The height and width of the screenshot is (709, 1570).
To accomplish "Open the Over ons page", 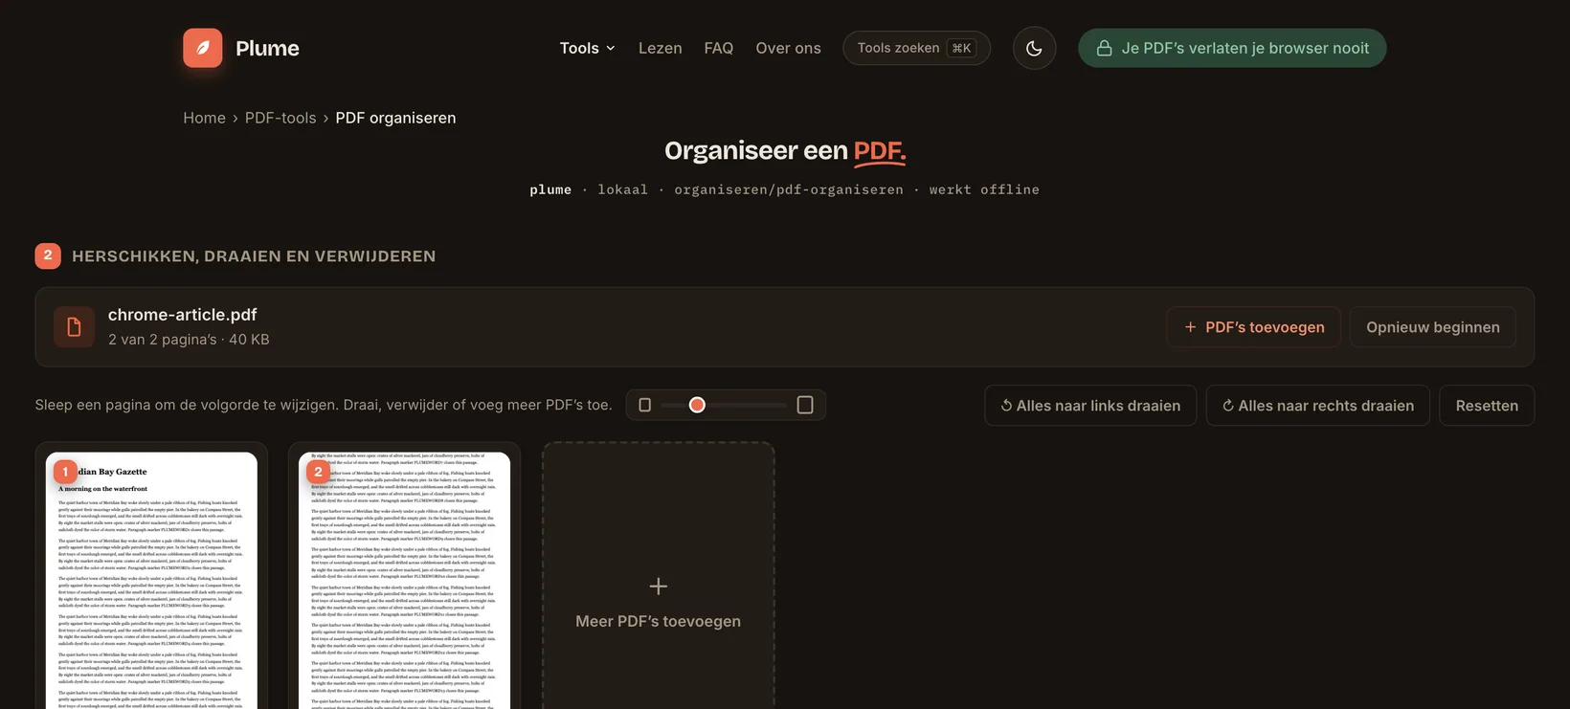I will (788, 48).
